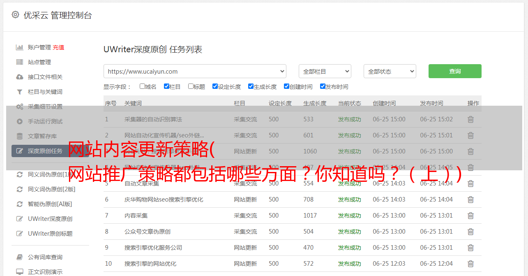Screen dimensions: 528x276
Task: Click the edit icon for UWriter原创标题
Action: click(x=19, y=234)
